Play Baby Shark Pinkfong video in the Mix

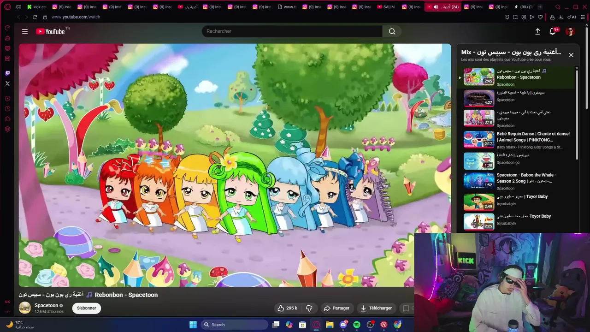click(x=519, y=140)
